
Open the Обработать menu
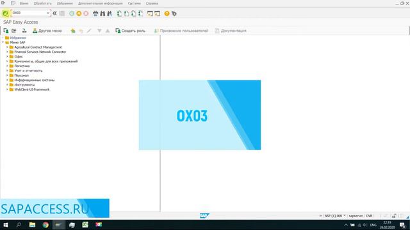[x=43, y=3]
